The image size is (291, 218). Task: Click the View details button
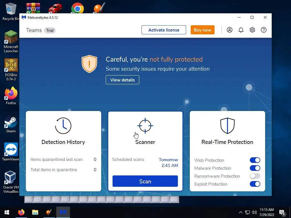122,80
